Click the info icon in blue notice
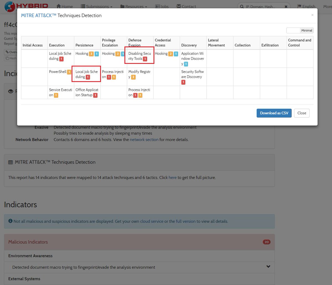This screenshot has height=285, width=332. (x=11, y=221)
